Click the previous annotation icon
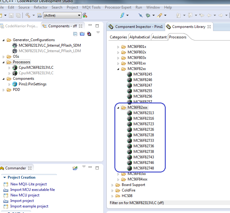 click(190, 15)
